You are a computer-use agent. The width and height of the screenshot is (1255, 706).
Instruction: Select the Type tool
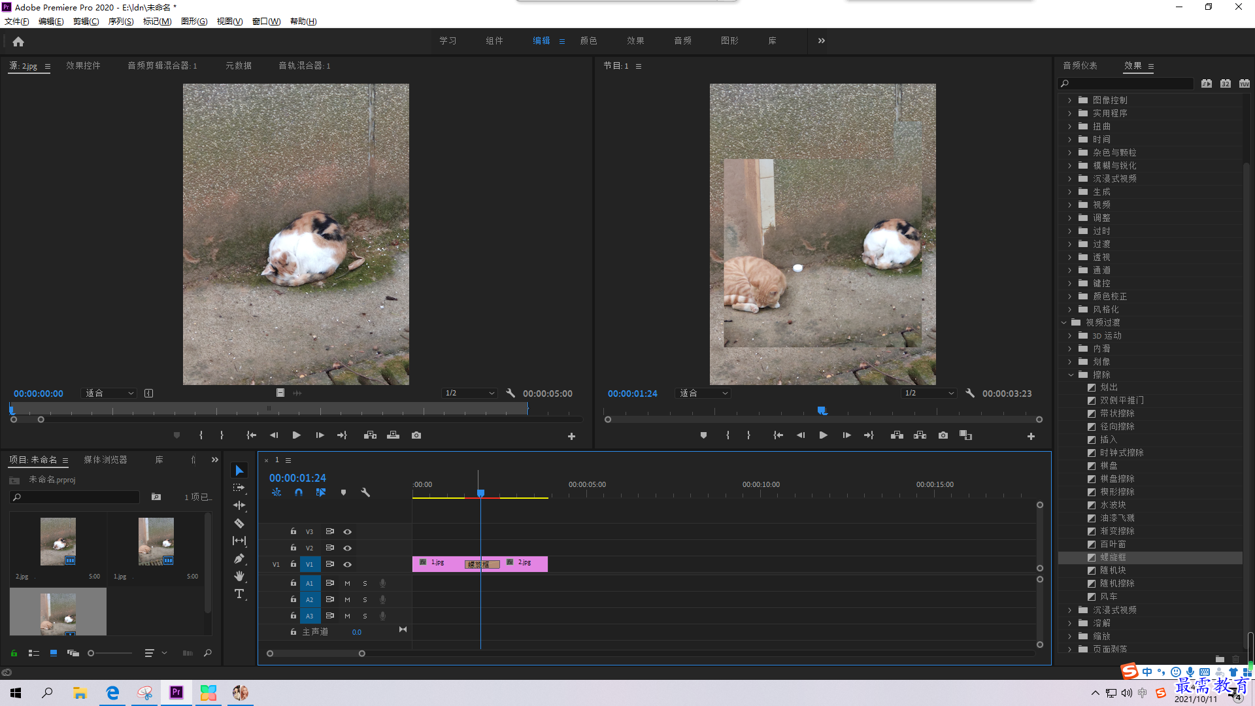[239, 594]
